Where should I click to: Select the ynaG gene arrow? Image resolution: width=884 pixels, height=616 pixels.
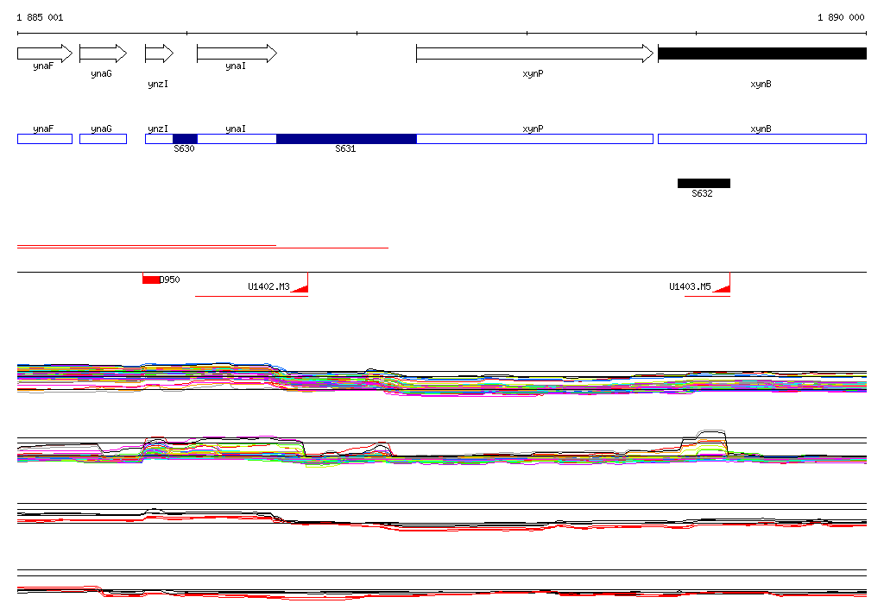pos(104,53)
